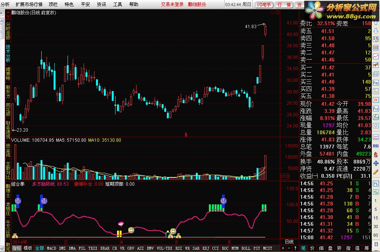Click the '鹏翎股份' stock name link in top bar
The width and height of the screenshot is (380, 252).
pos(197,4)
